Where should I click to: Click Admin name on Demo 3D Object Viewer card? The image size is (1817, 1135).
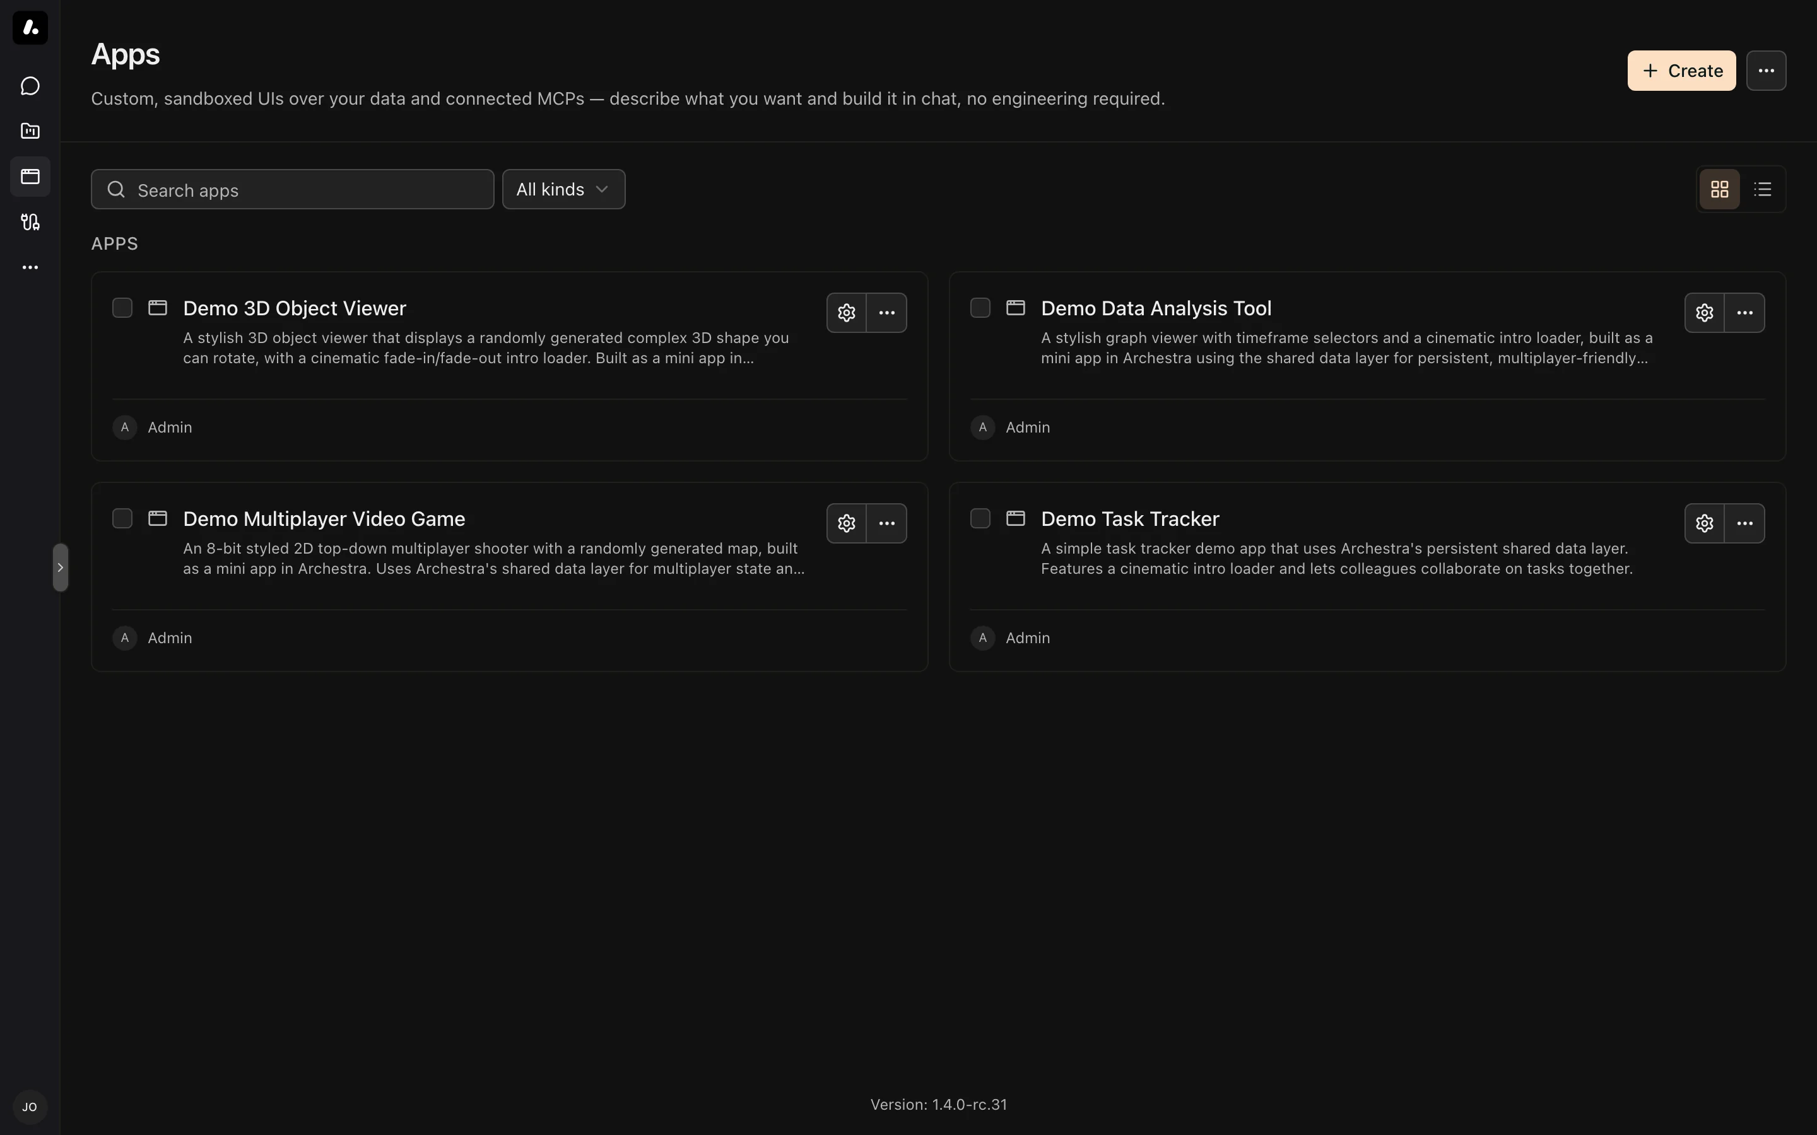(x=170, y=427)
